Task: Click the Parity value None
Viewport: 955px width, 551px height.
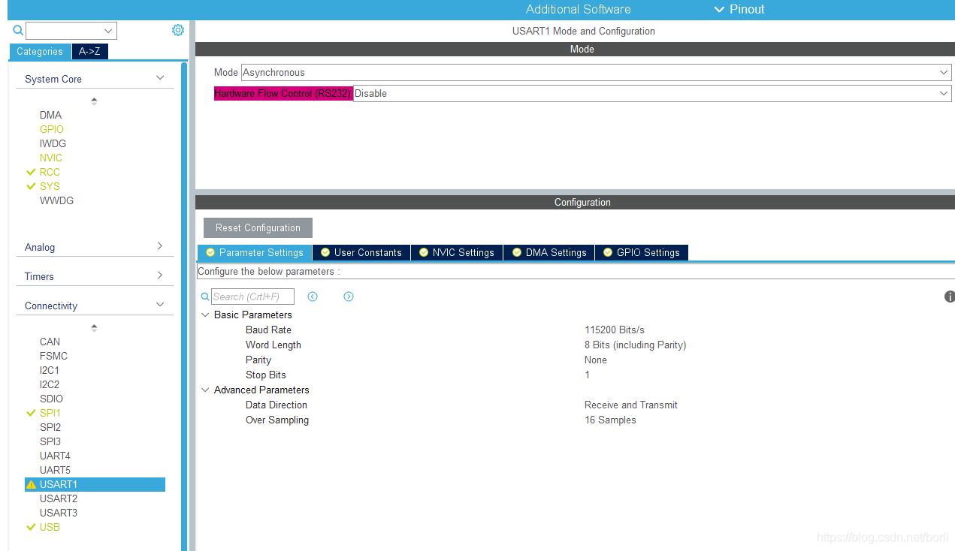Action: [x=596, y=360]
